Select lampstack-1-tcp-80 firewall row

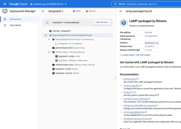78,69
